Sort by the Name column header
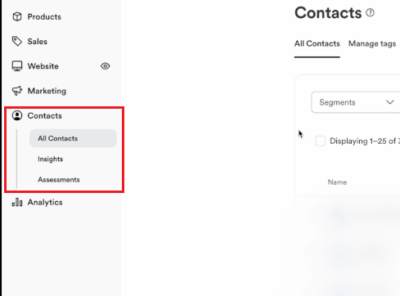The height and width of the screenshot is (296, 400). tap(337, 182)
